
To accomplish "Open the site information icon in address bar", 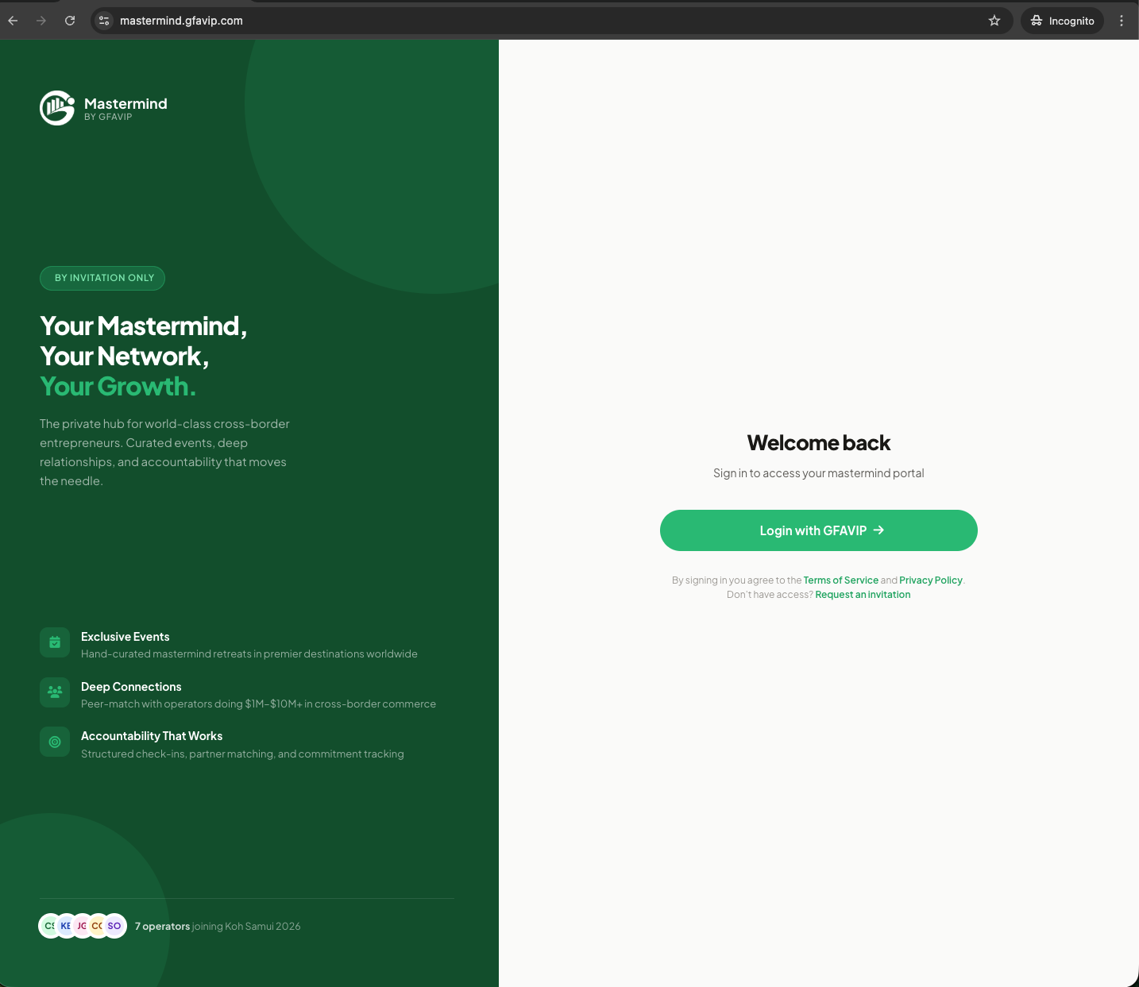I will click(104, 21).
